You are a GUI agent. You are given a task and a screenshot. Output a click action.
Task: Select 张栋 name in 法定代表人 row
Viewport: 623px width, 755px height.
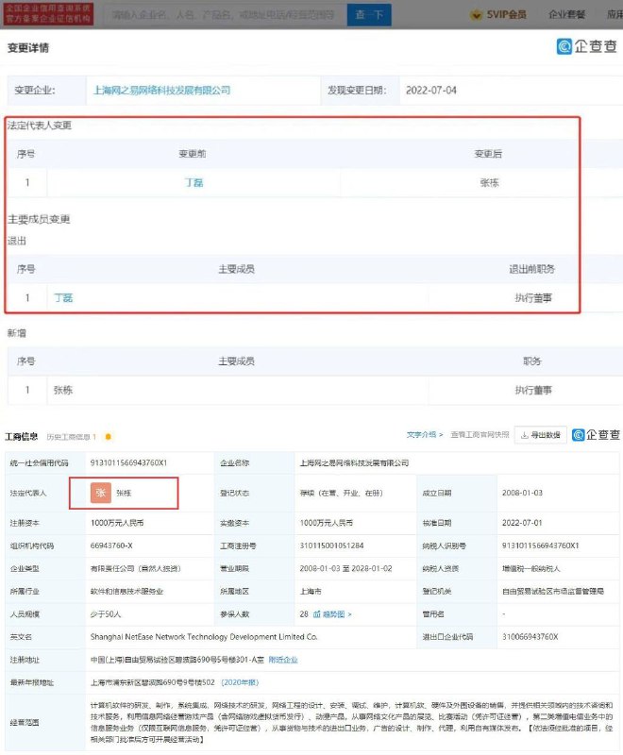click(124, 493)
